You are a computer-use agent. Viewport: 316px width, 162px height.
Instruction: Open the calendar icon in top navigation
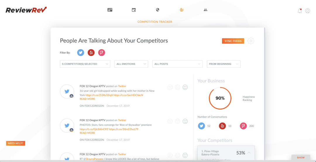pyautogui.click(x=134, y=10)
